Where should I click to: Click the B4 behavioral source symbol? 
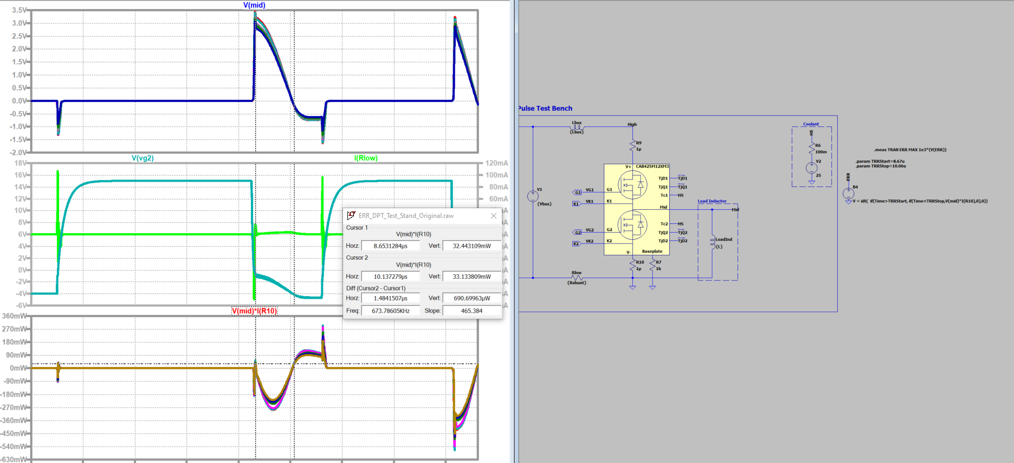849,194
